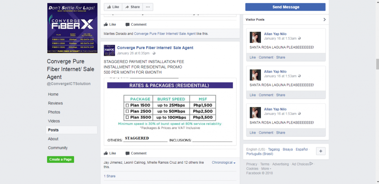This screenshot has width=379, height=184.
Task: Switch language to Bisaya
Action: (x=288, y=150)
